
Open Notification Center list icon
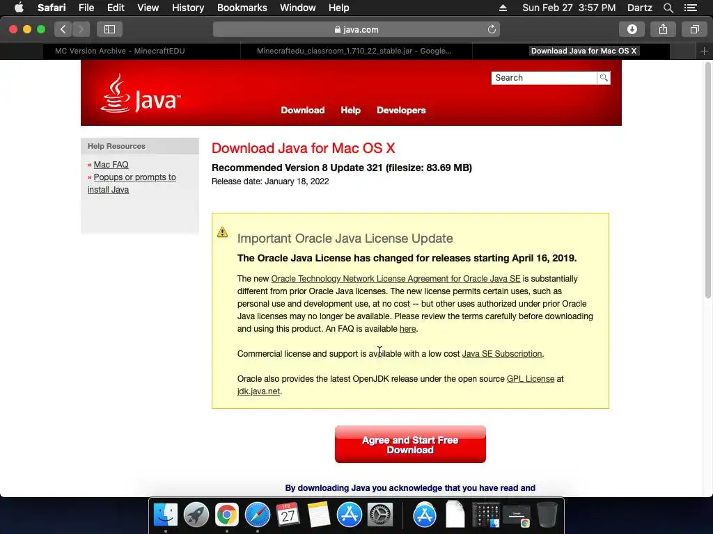690,8
